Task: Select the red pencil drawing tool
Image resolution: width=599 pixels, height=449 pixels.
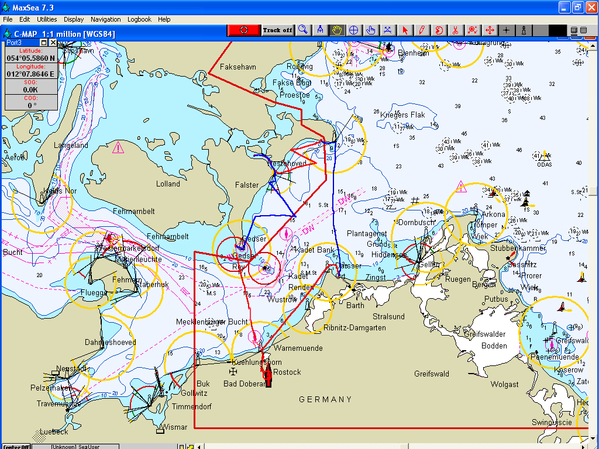Action: 422,30
